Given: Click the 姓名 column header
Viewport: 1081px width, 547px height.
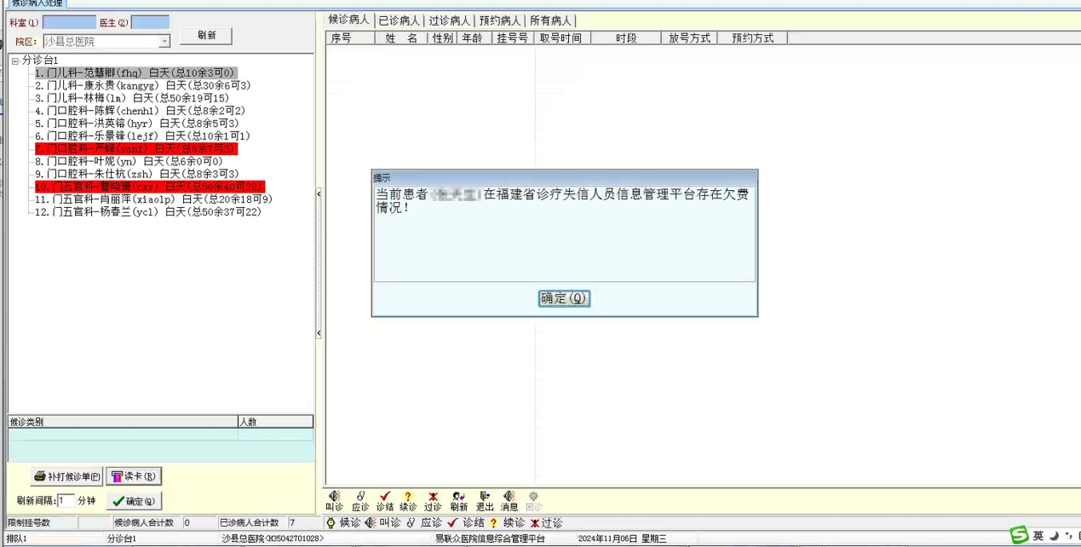Looking at the screenshot, I should point(401,38).
